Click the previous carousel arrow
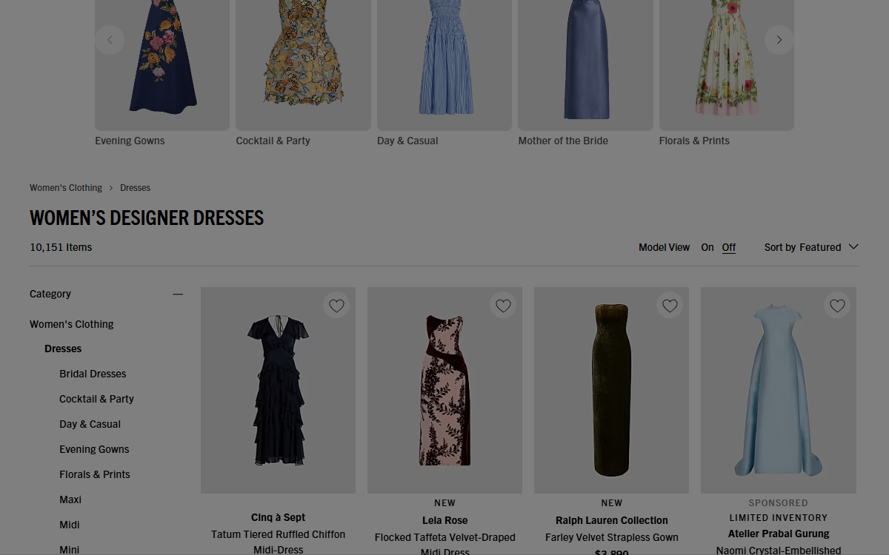The image size is (889, 555). (110, 40)
